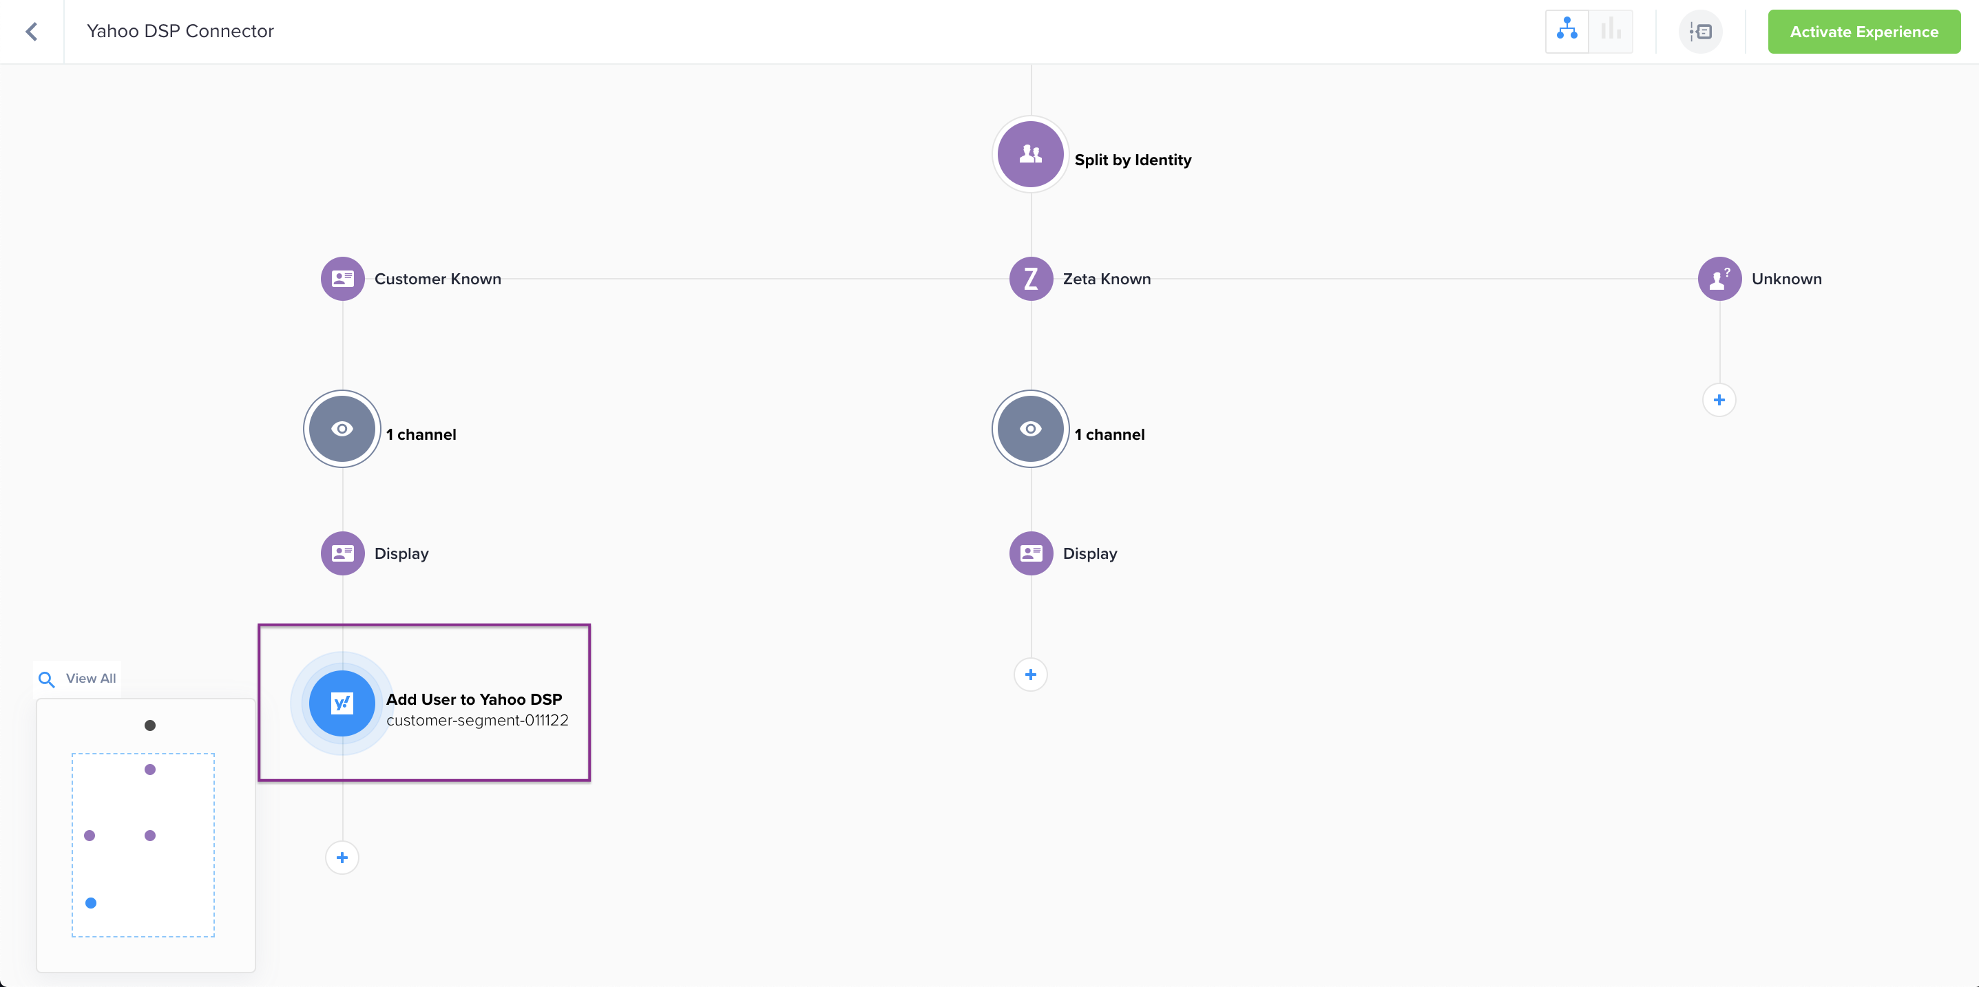
Task: Click the Activate Experience button
Action: (1863, 32)
